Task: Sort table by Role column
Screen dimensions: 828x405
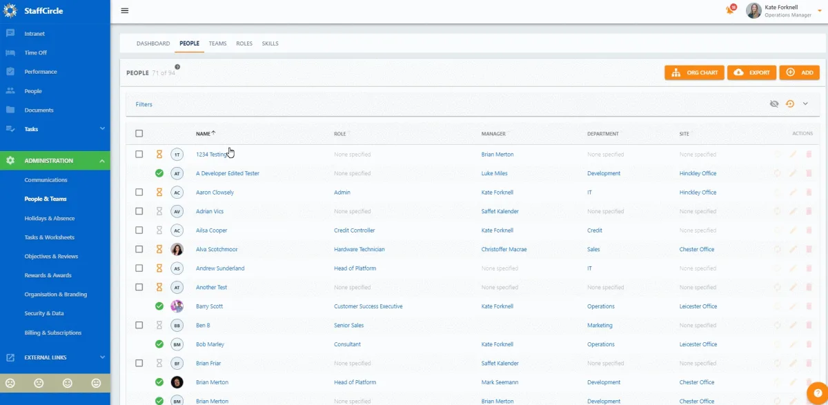Action: [341, 134]
